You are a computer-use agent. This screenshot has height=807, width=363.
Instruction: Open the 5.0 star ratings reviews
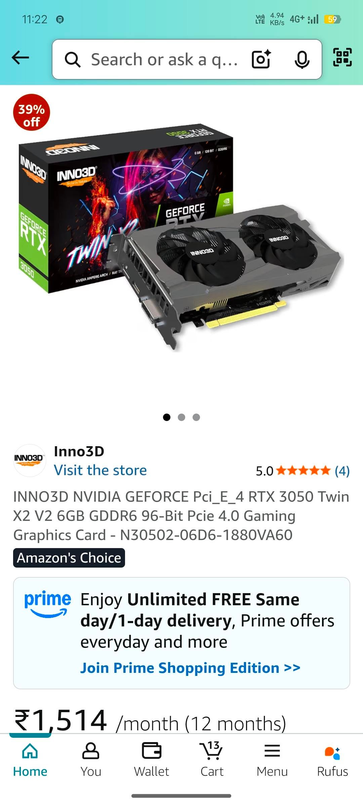302,471
